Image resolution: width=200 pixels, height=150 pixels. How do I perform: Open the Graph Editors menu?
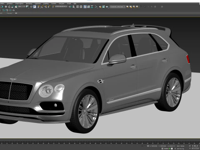click(x=19, y=4)
